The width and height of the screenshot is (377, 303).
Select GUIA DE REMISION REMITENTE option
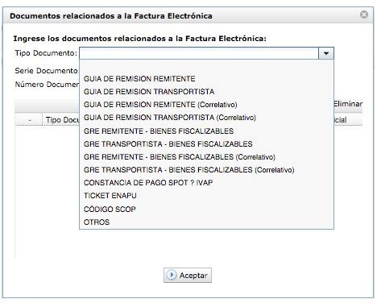206,79
